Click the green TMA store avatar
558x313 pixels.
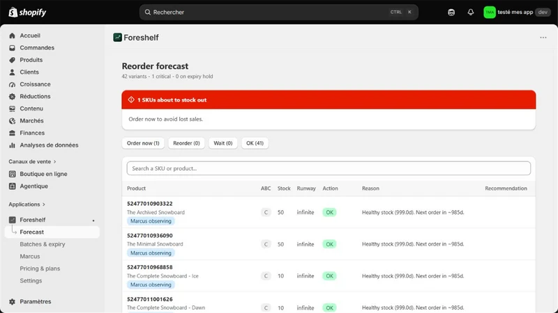490,12
